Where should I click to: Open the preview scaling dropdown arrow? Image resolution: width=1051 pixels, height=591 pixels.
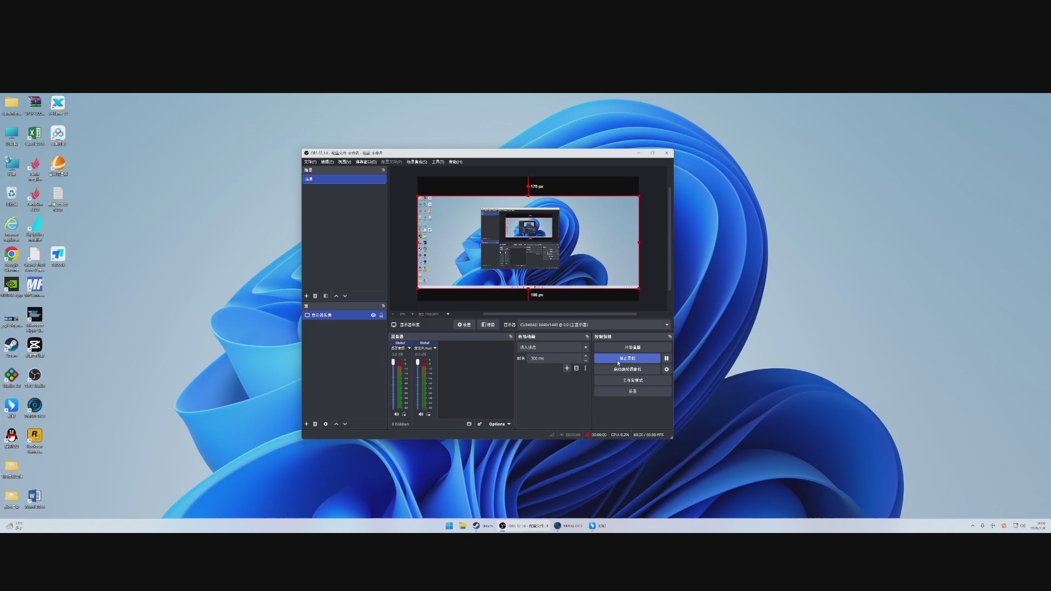(448, 314)
